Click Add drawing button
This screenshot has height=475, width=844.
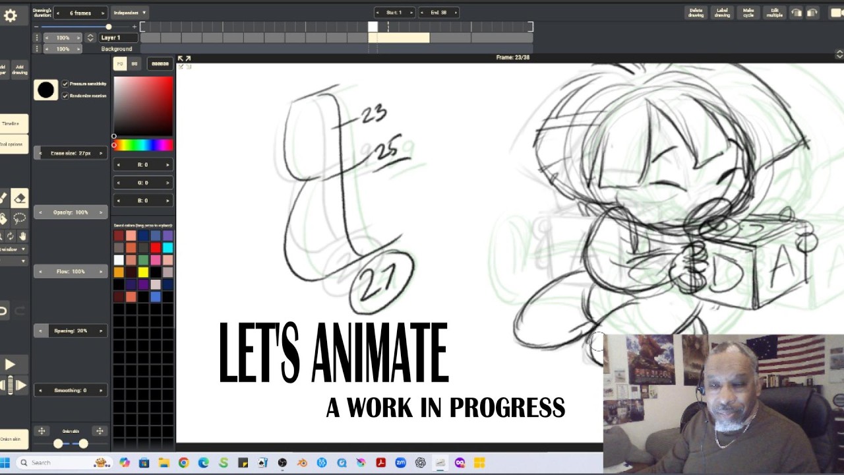click(20, 69)
